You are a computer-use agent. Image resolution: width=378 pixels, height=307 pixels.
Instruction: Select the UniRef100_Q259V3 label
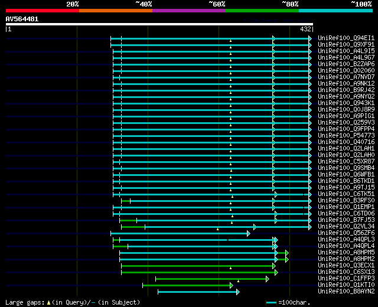(x=346, y=123)
